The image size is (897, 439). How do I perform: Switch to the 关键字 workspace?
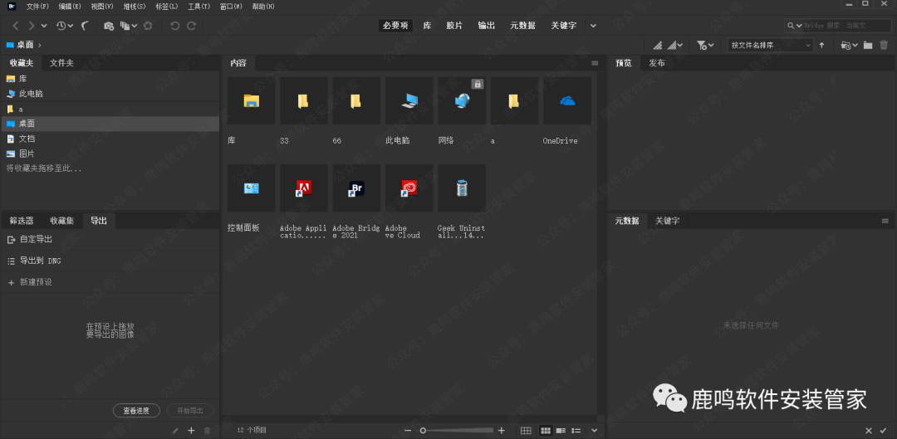click(563, 26)
